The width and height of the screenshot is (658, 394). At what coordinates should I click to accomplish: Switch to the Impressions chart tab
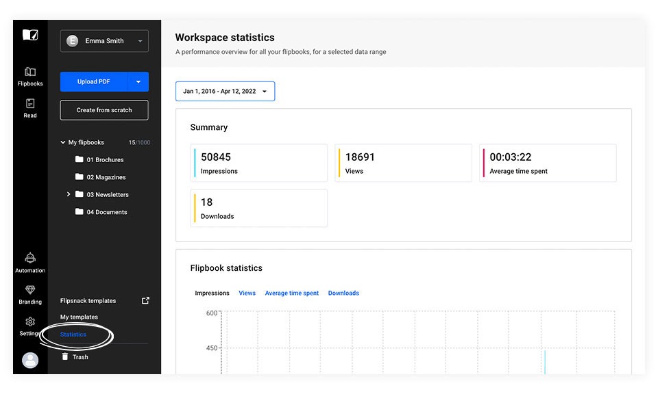click(x=212, y=293)
